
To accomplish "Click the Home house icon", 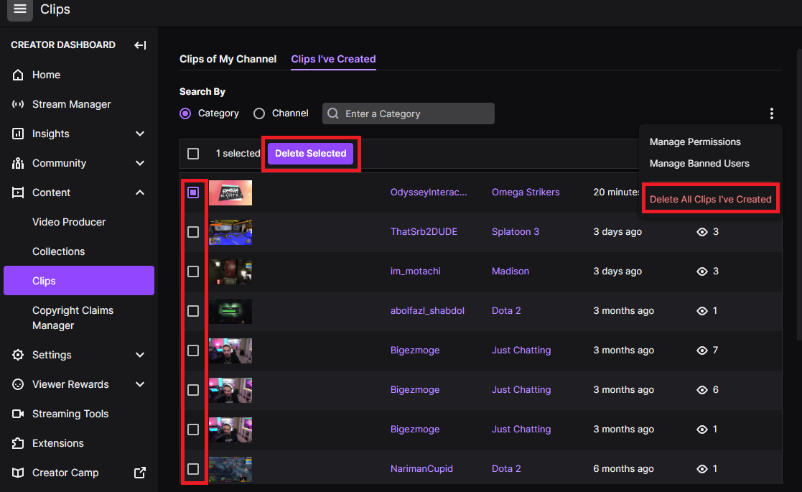I will coord(18,75).
